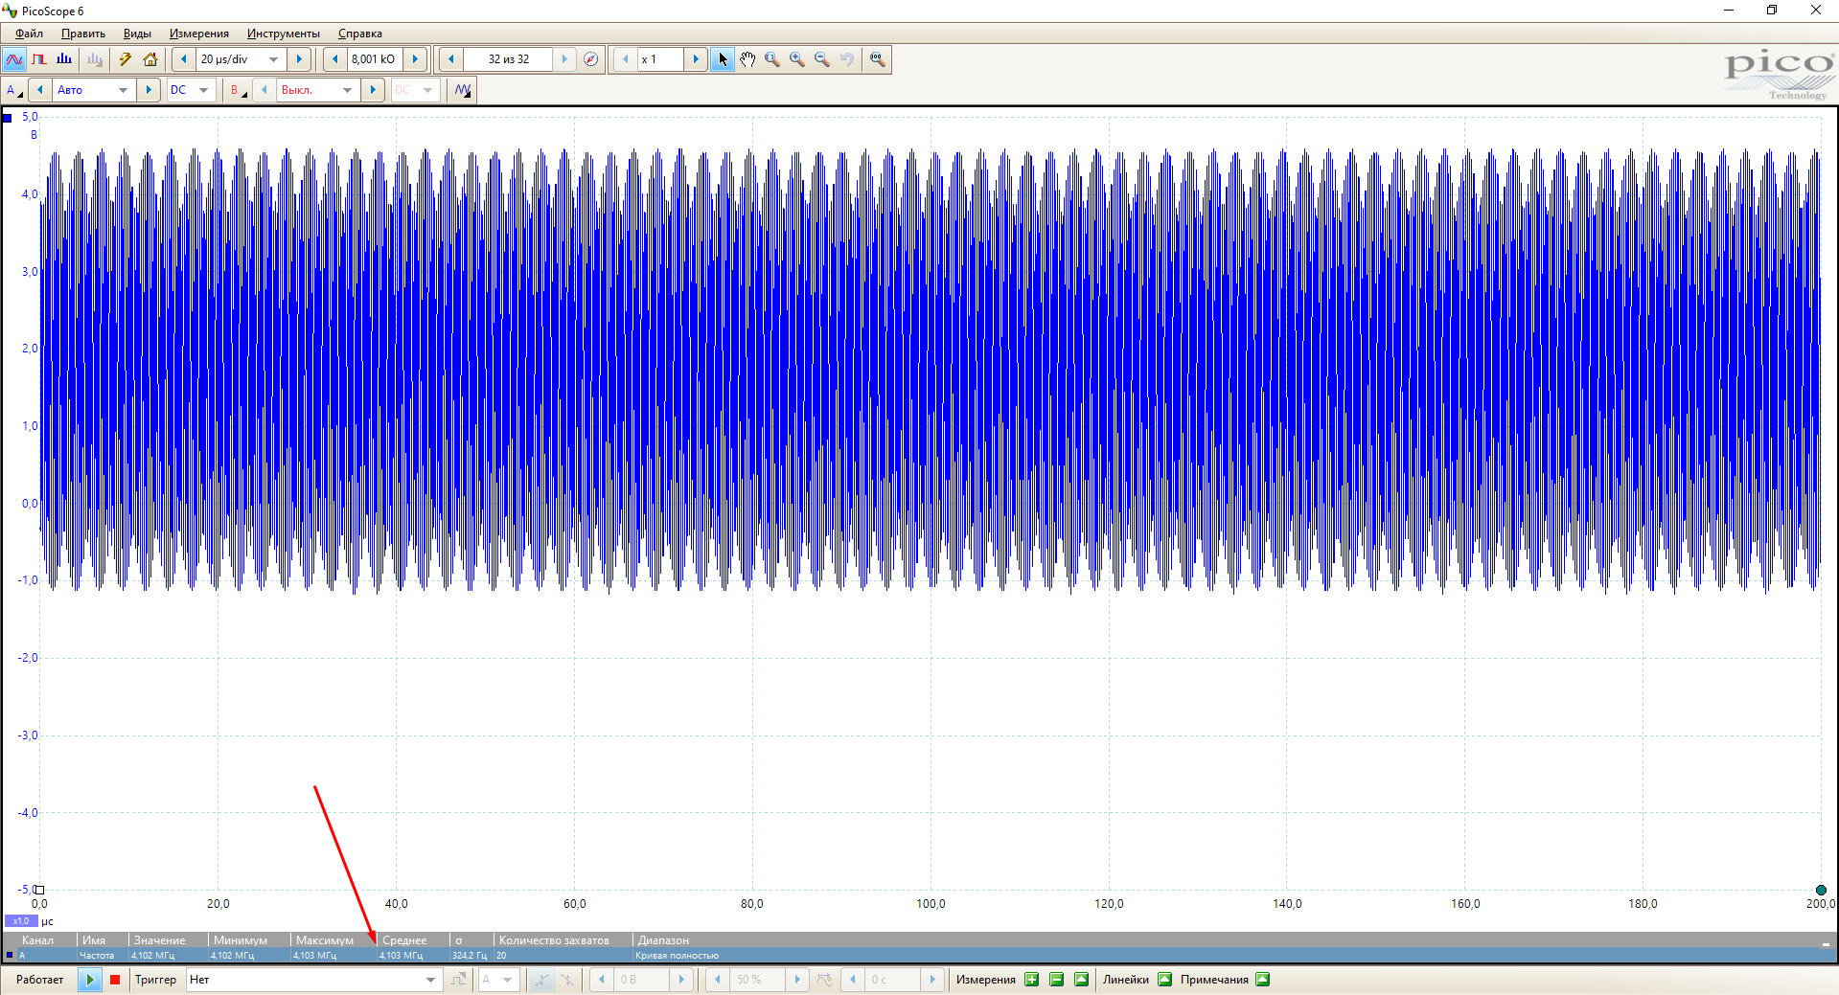
Task: Click the undo zoom icon
Action: point(847,59)
